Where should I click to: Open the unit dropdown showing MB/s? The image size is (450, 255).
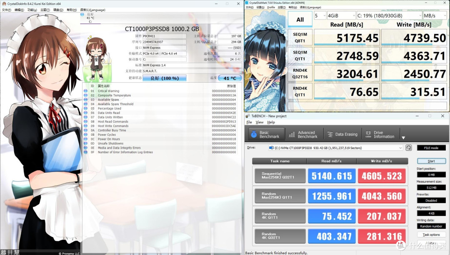(x=435, y=15)
